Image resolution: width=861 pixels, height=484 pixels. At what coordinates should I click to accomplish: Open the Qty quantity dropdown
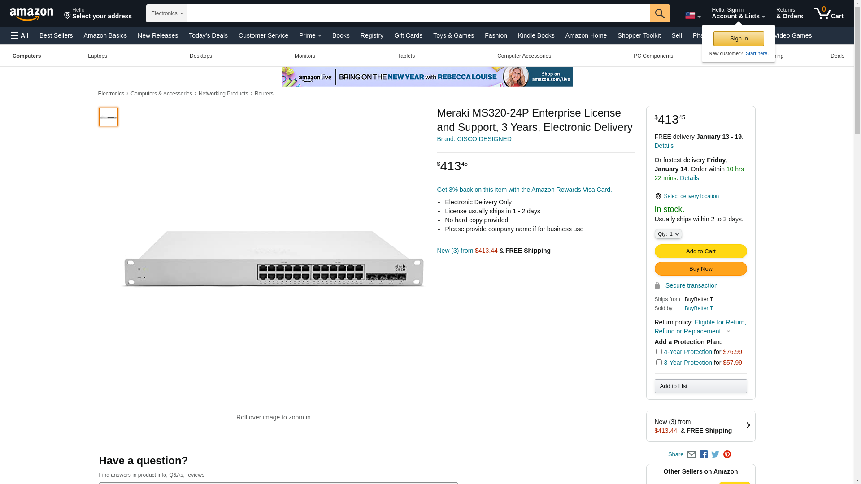click(668, 234)
